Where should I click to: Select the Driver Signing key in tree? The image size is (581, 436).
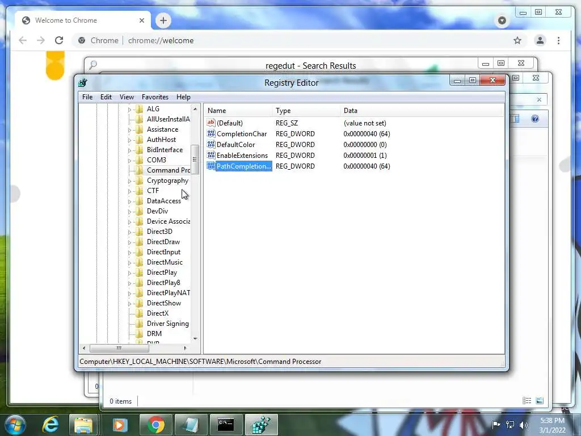[168, 323]
